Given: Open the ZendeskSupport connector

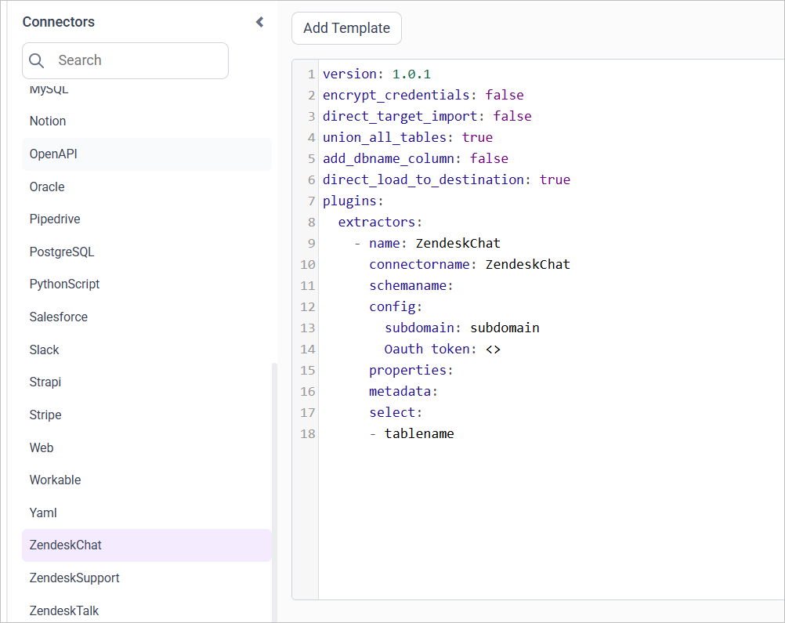Looking at the screenshot, I should coord(74,578).
